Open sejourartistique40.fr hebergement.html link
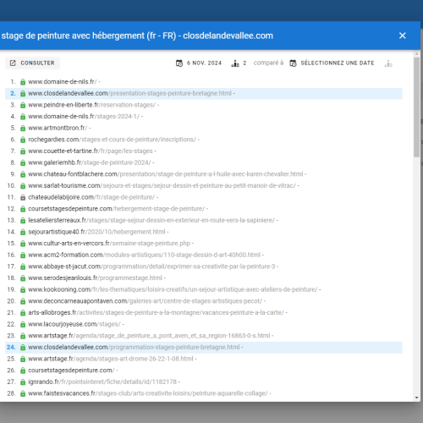This screenshot has width=423, height=423. pos(96,232)
